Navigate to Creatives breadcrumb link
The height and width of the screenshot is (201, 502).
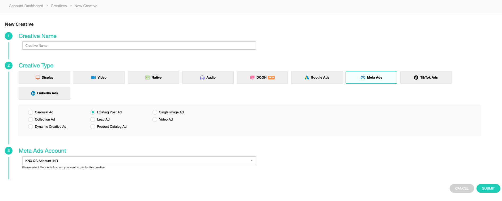click(x=59, y=6)
